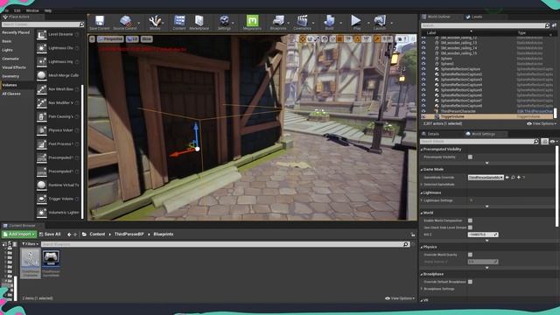Click the Build toolbar icon
Screen dimensions: 560x315
[329, 21]
